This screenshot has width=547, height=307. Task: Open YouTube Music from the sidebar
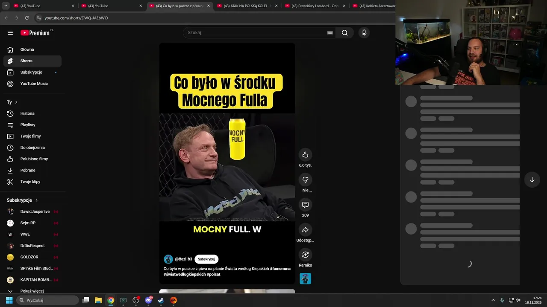[32, 84]
